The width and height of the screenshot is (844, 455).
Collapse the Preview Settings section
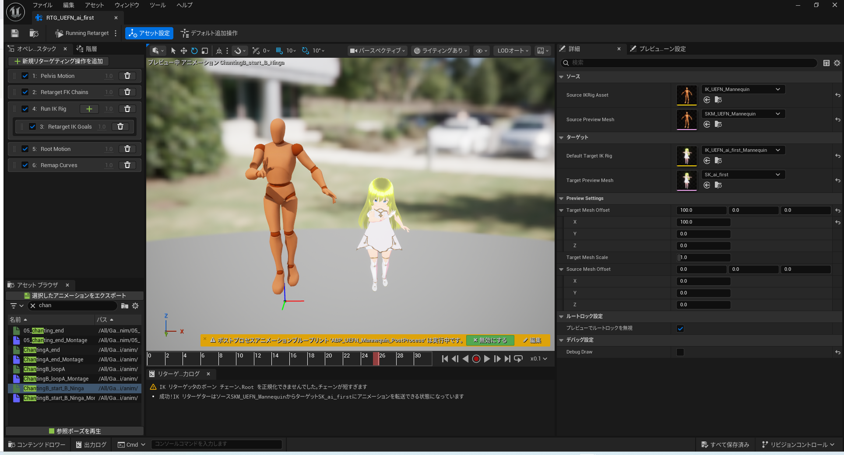pyautogui.click(x=562, y=199)
